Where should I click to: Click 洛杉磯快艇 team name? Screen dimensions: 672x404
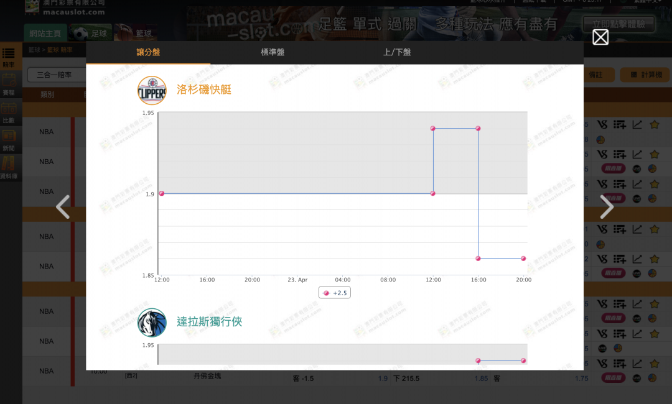click(x=204, y=90)
